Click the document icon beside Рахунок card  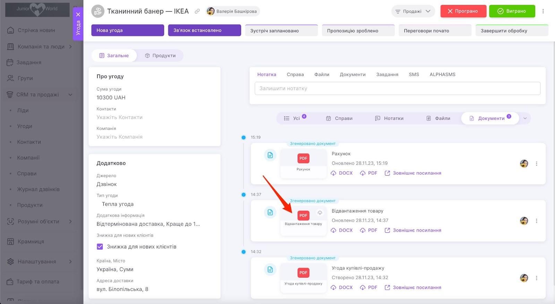click(270, 155)
